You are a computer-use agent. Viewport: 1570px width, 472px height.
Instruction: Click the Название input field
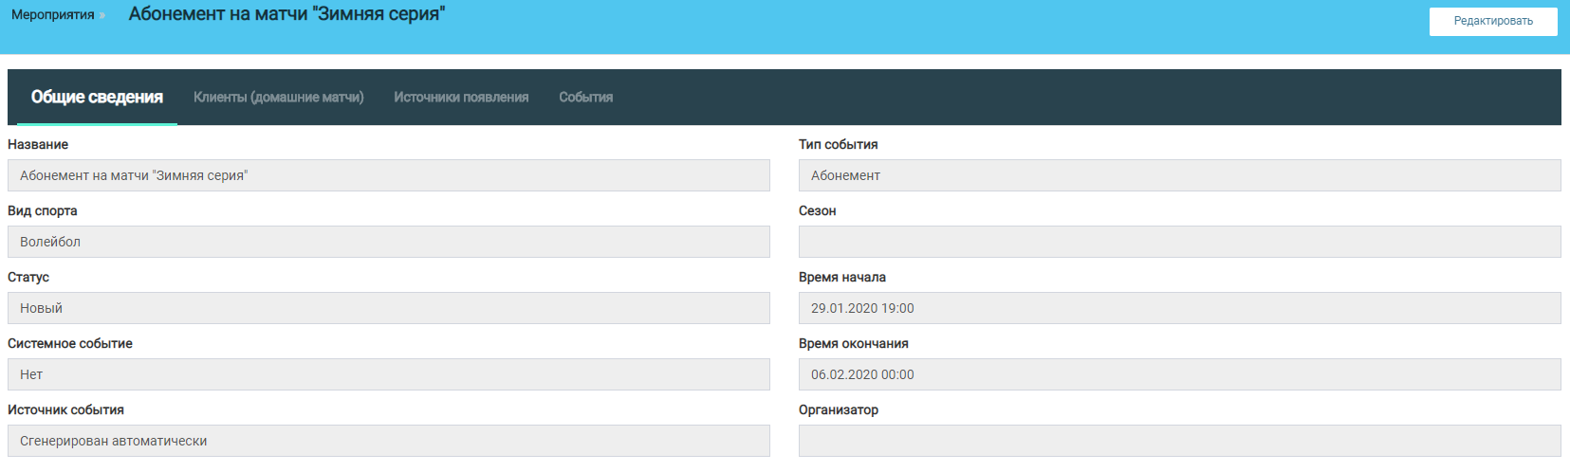coord(389,175)
